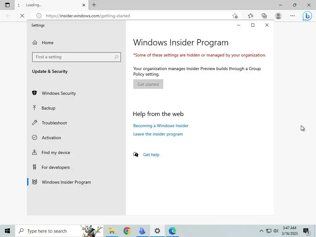The height and width of the screenshot is (237, 316).
Task: Click the taskbar search box
Action: pos(59,231)
